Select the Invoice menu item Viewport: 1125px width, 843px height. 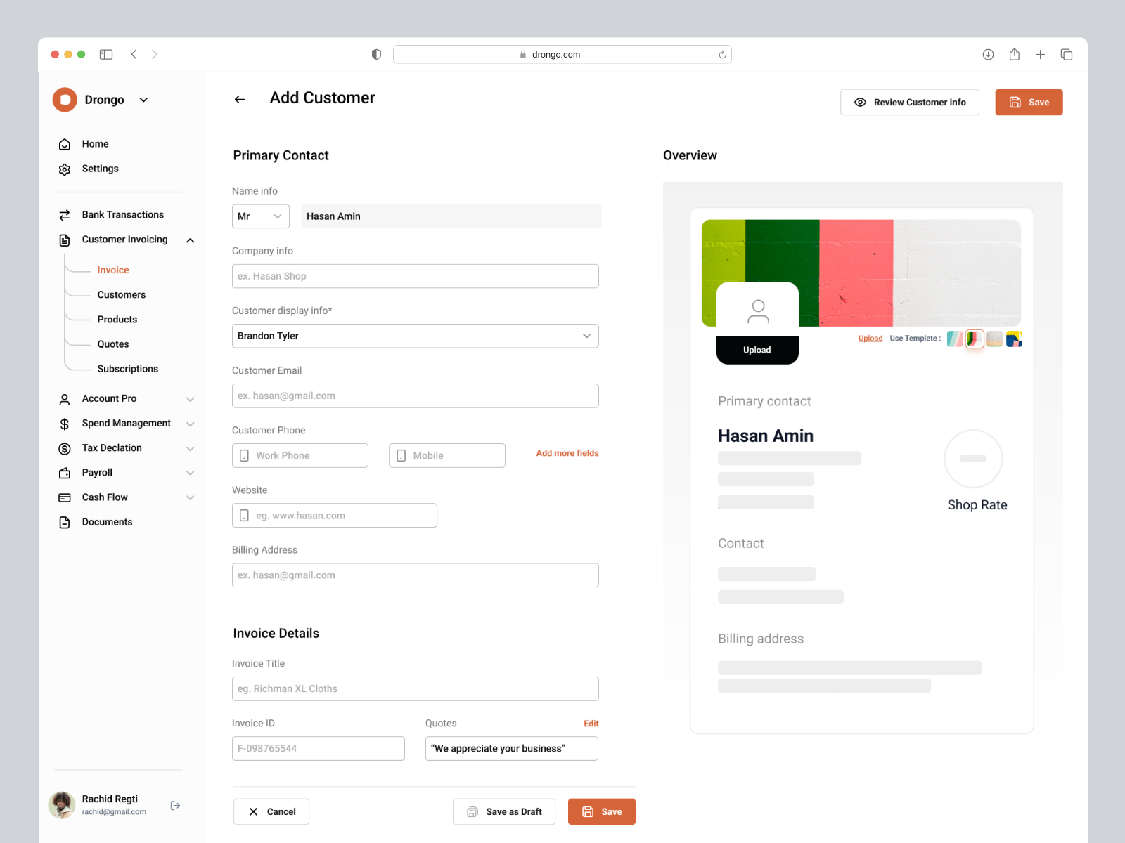113,270
